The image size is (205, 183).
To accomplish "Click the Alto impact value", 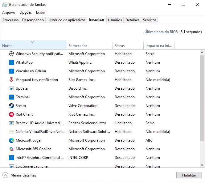I will tap(149, 140).
